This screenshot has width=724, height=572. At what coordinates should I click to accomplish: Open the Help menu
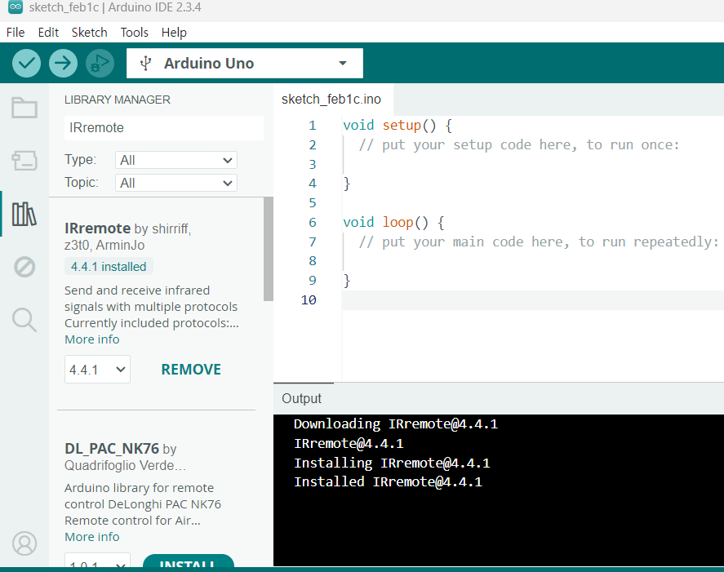174,33
